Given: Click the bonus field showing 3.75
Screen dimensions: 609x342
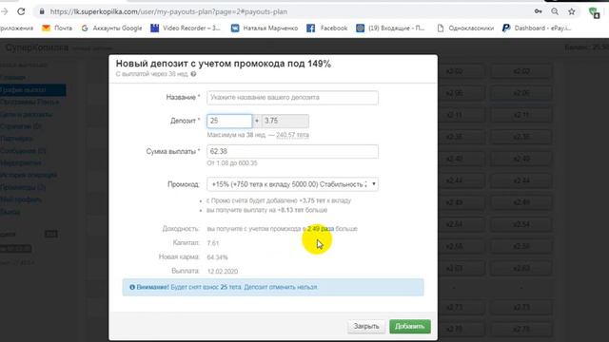Looking at the screenshot, I should point(285,121).
